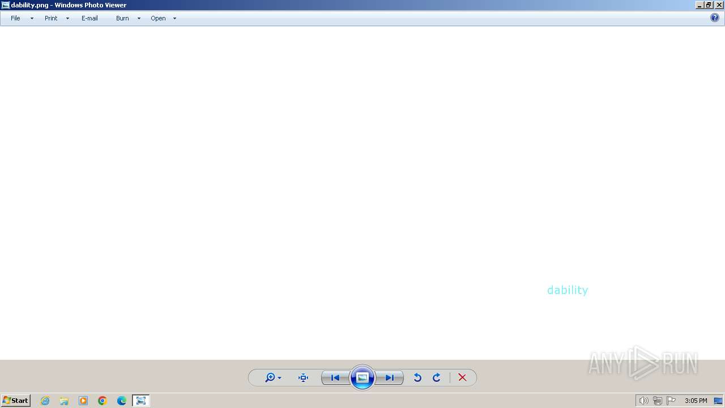Open Google Chrome from taskbar
The height and width of the screenshot is (408, 725).
tap(103, 401)
